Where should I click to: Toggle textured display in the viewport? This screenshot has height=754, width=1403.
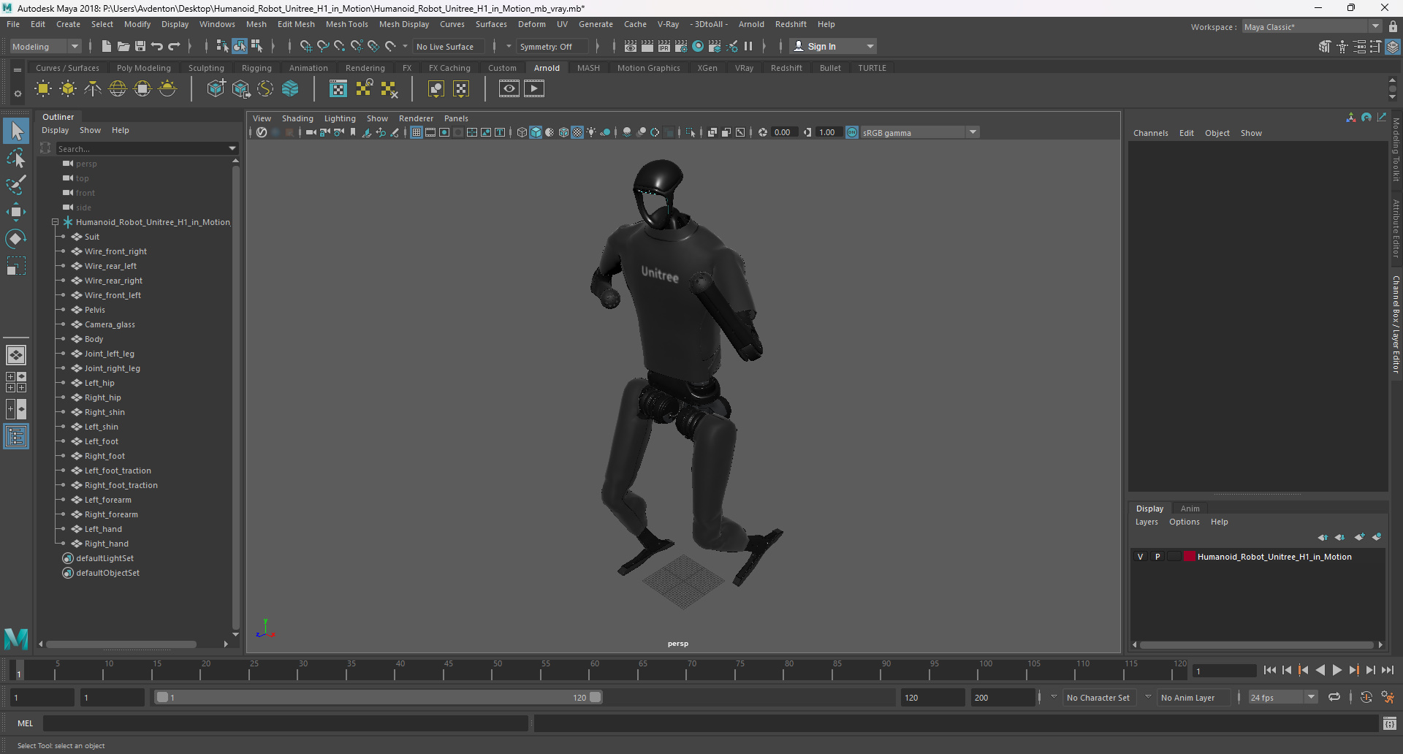(577, 132)
